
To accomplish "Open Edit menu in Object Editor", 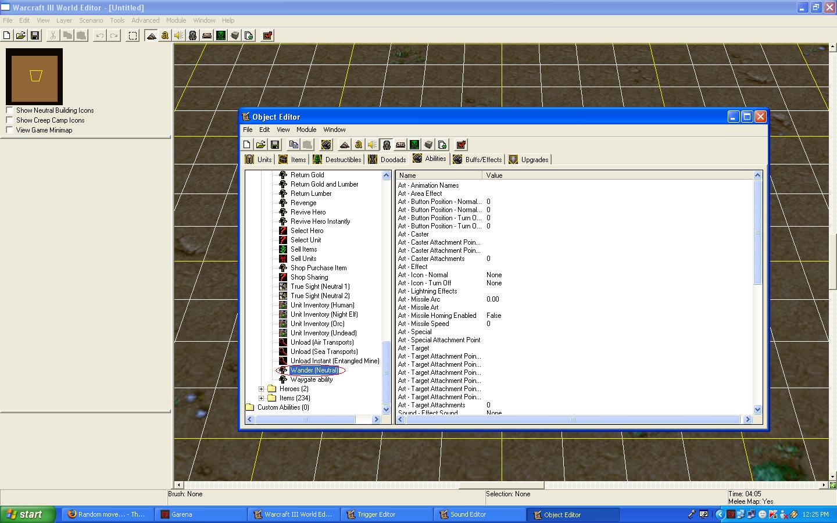I will coord(264,130).
